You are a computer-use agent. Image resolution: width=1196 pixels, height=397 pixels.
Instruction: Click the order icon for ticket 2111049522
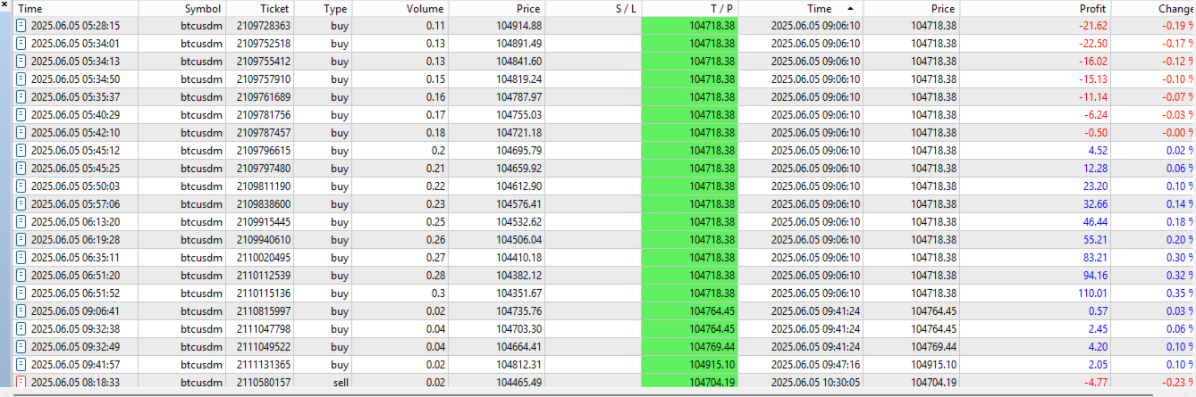[21, 347]
